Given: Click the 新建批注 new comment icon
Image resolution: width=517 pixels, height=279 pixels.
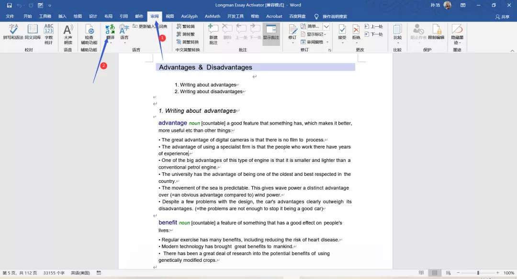Looking at the screenshot, I should pos(214,33).
